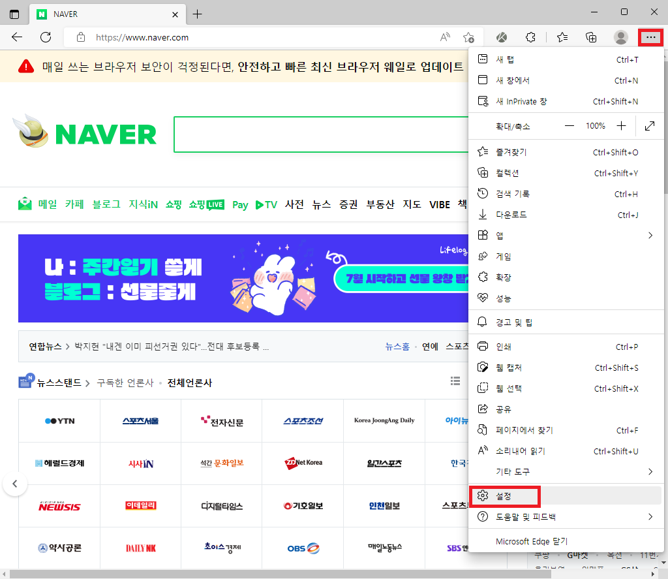
Task: View site info via the lock icon
Action: coord(80,37)
